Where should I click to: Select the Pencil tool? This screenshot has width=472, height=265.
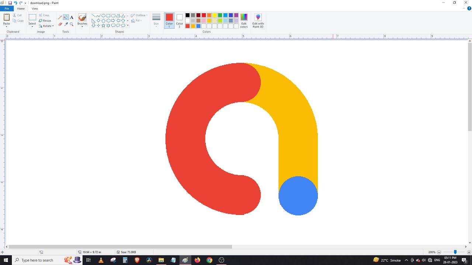60,17
